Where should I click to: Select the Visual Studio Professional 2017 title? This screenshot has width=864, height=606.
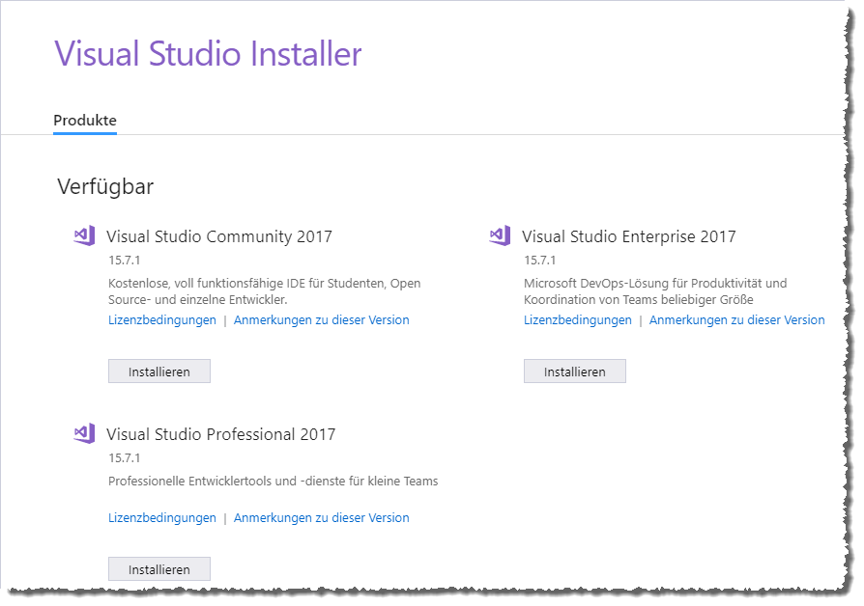pyautogui.click(x=222, y=433)
